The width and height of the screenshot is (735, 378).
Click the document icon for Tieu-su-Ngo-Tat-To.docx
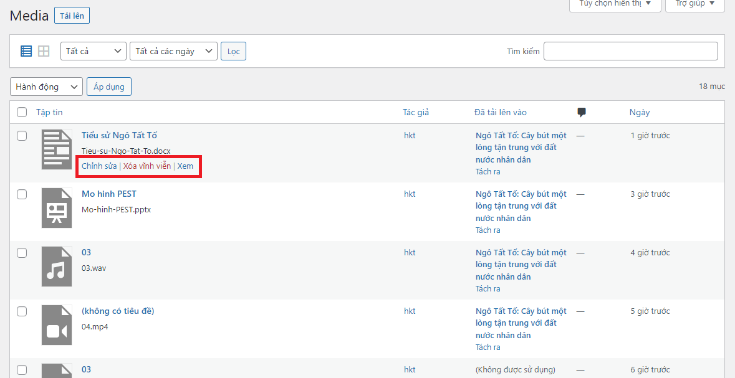point(57,149)
